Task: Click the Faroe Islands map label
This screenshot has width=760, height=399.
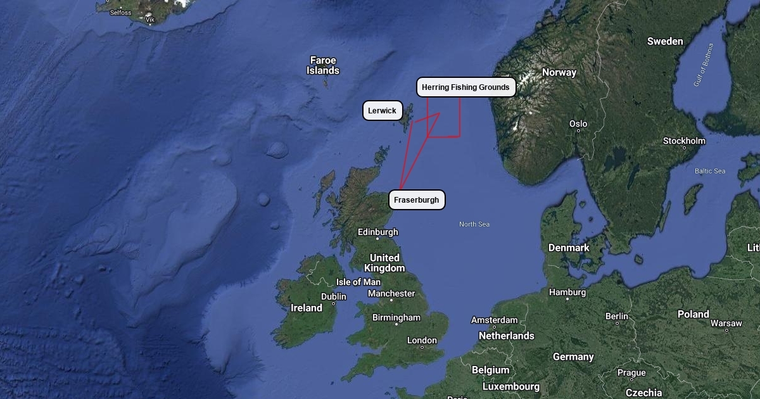Action: click(323, 65)
